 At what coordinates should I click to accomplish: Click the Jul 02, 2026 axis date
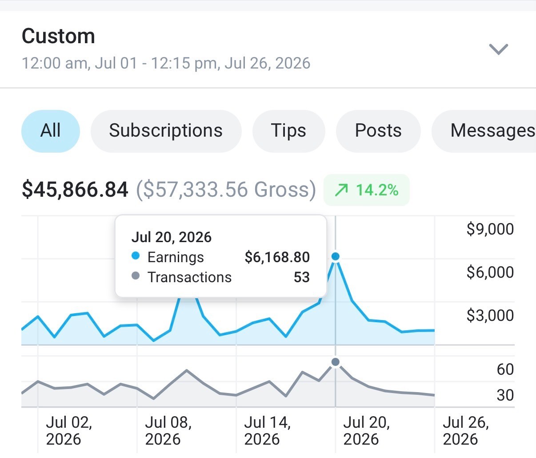[69, 431]
